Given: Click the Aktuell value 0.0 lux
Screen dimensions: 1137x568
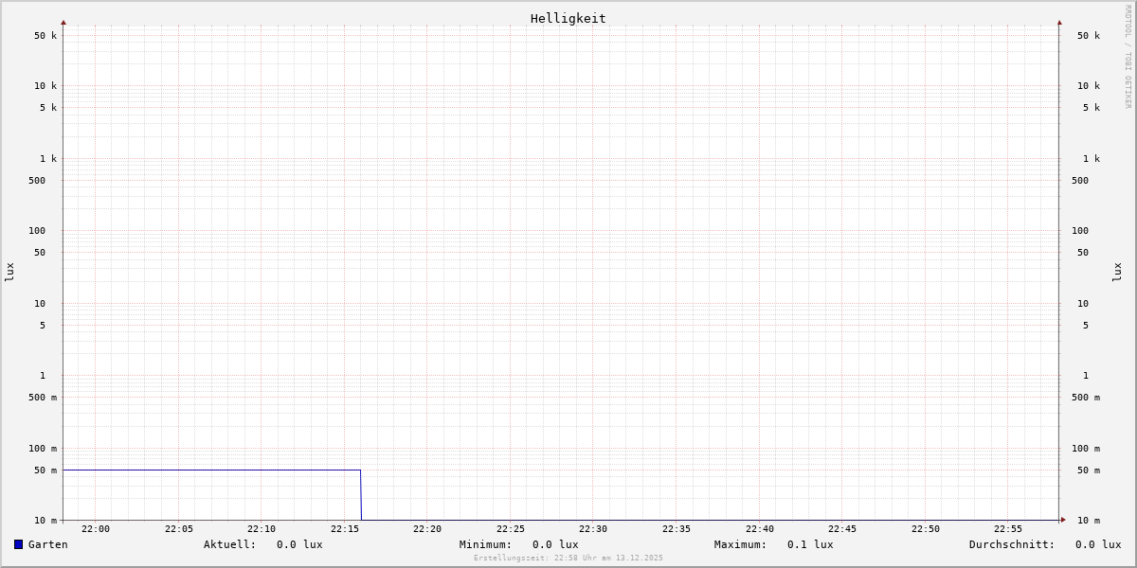Looking at the screenshot, I should pyautogui.click(x=299, y=544).
